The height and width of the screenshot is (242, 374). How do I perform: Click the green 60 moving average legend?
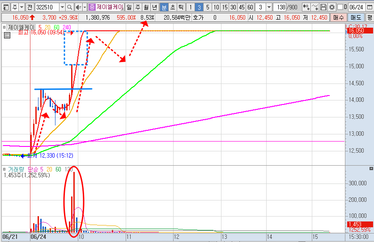coord(56,27)
